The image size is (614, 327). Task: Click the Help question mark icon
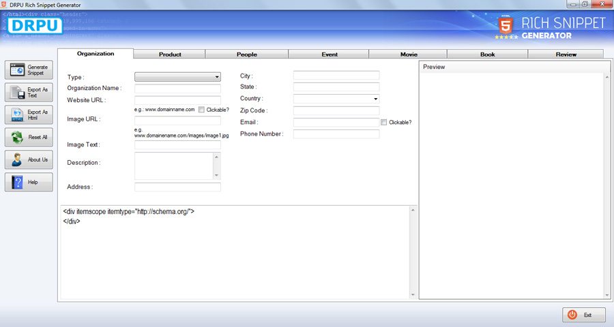pos(17,183)
